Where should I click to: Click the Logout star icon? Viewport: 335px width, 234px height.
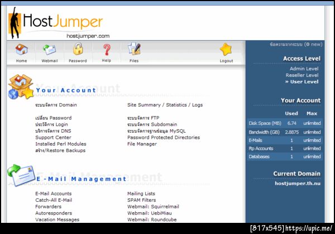[x=226, y=50]
